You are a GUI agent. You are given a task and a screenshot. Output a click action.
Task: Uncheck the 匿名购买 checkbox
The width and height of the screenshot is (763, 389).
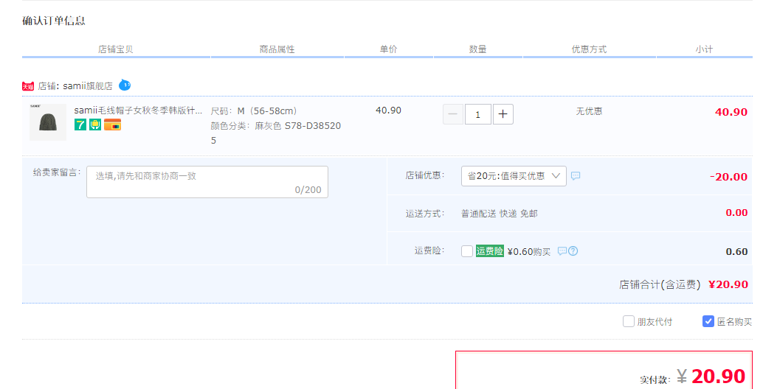coord(708,321)
